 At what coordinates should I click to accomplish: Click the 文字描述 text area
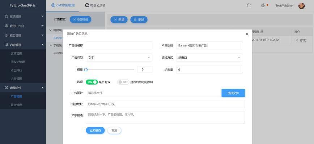tap(165, 117)
